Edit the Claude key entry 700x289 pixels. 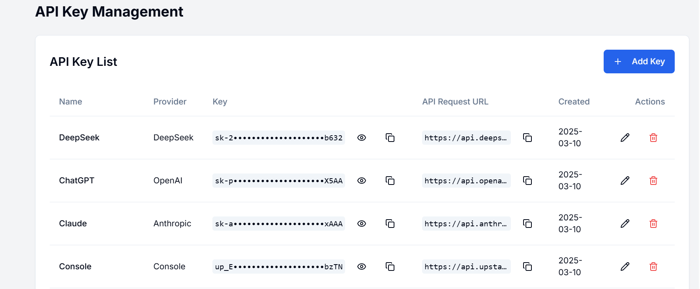(625, 224)
